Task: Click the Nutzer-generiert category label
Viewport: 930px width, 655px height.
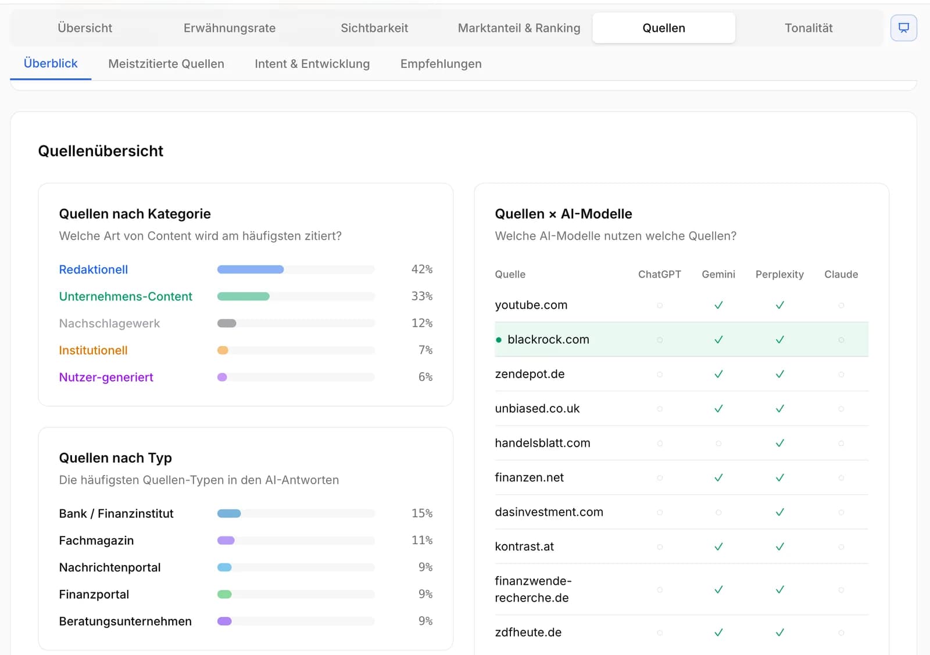Action: click(x=106, y=377)
